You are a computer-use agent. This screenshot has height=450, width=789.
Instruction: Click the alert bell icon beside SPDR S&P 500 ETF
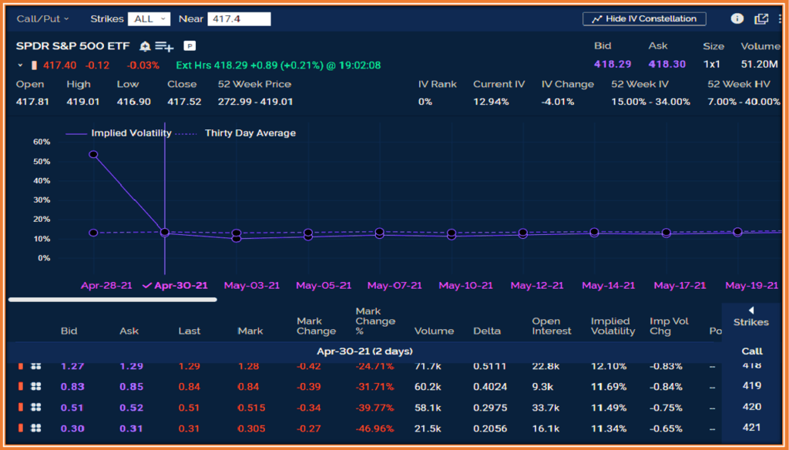click(145, 46)
